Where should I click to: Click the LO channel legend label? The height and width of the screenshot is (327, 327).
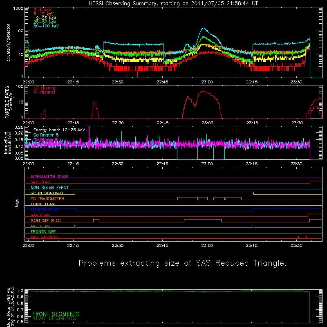pyautogui.click(x=45, y=88)
